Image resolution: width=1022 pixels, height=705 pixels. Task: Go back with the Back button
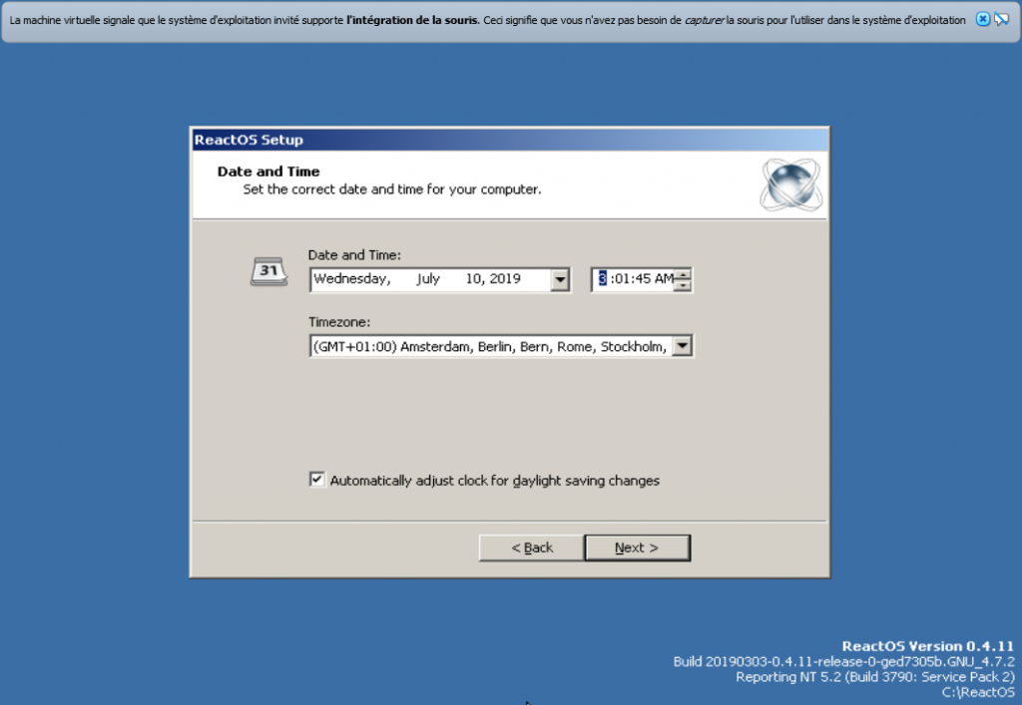tap(531, 547)
